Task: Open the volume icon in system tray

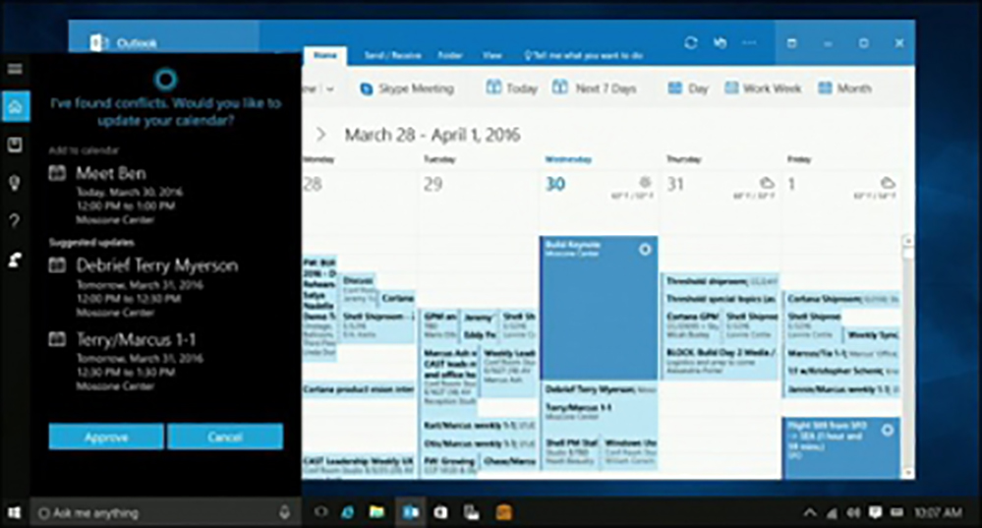Action: point(853,513)
